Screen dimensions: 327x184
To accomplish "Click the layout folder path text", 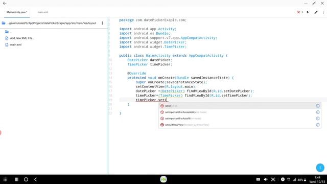I will pyautogui.click(x=52, y=23).
